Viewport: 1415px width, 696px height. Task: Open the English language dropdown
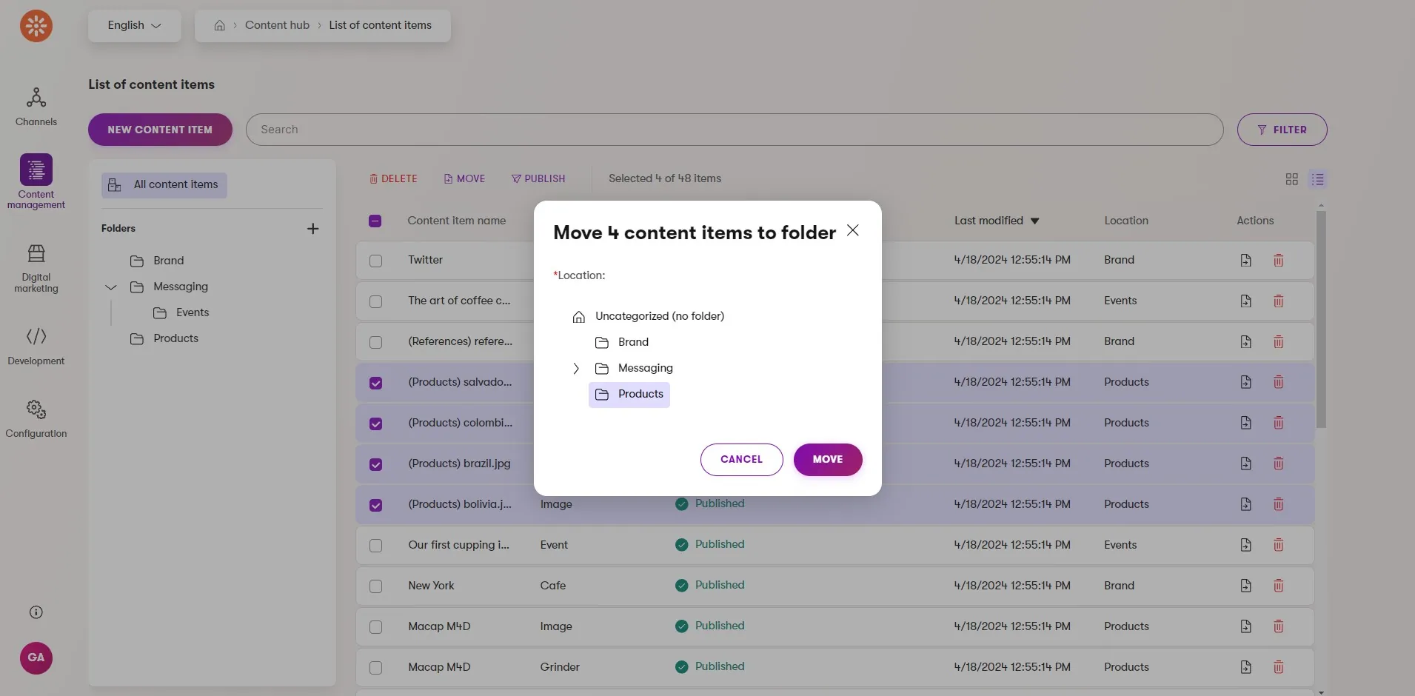click(x=134, y=25)
